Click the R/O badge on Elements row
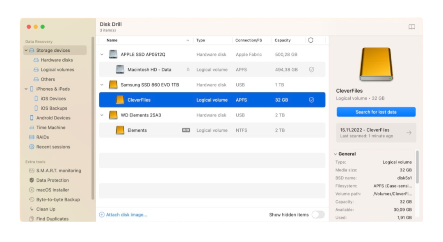443x242 pixels. pyautogui.click(x=186, y=130)
